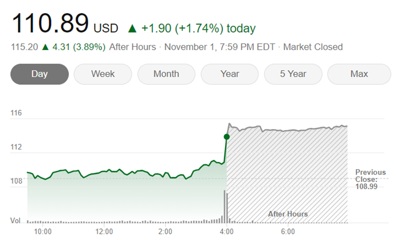This screenshot has height=244, width=400.
Task: Show the Month price chart
Action: tap(166, 74)
